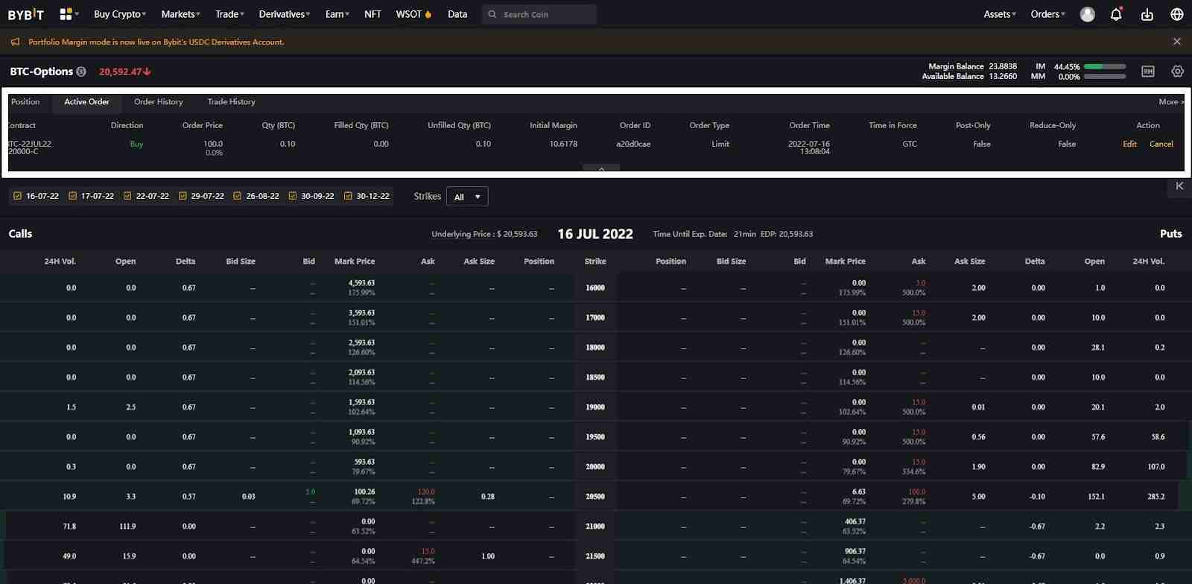This screenshot has height=584, width=1192.
Task: Open the NFT menu item
Action: point(372,14)
